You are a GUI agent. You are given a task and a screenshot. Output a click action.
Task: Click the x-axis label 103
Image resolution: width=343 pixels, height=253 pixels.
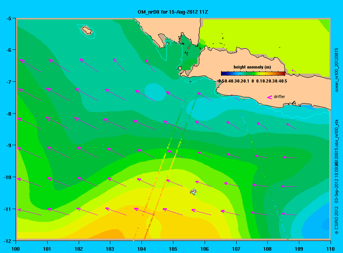[x=110, y=249]
